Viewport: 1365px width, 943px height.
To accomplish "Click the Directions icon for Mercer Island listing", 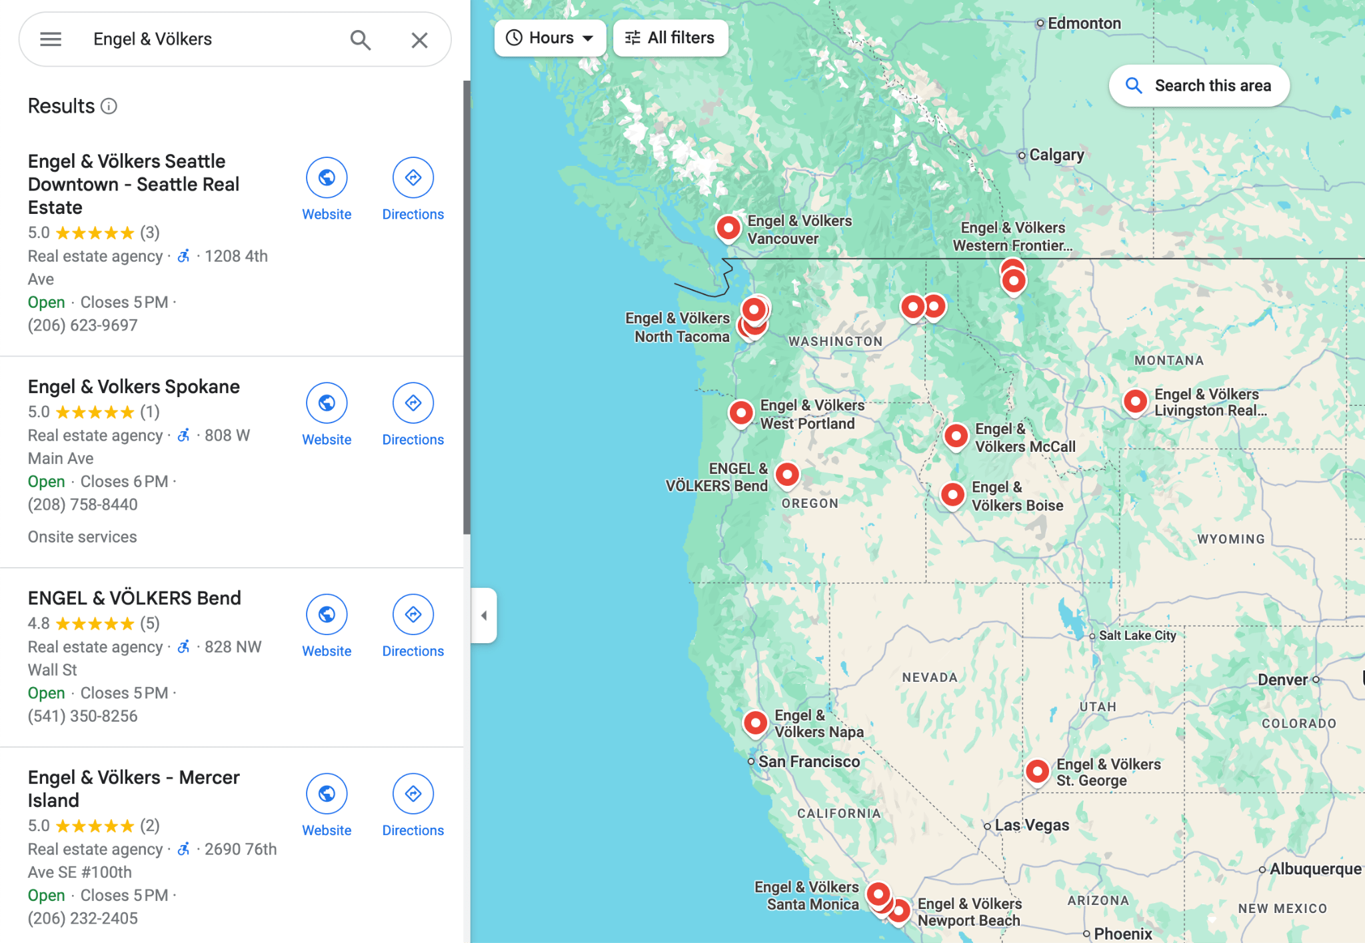I will (x=412, y=794).
